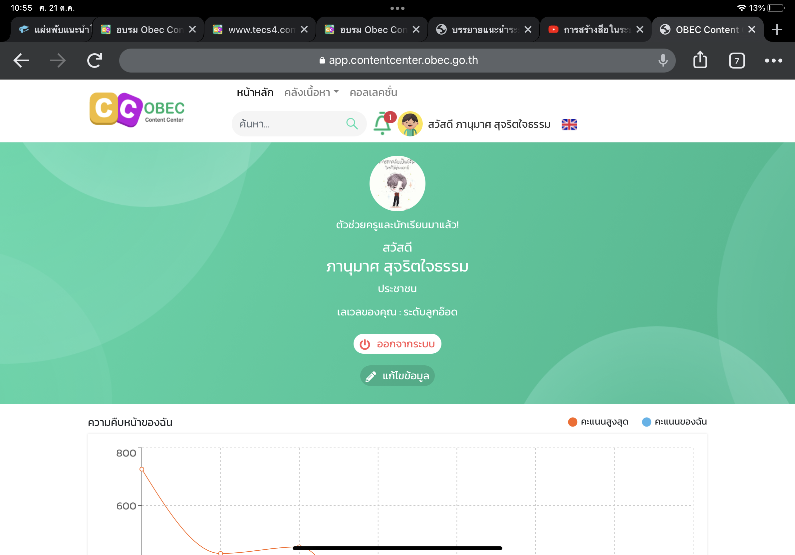
Task: Click the ความคืบหน้าของฉัน heading
Action: point(130,423)
